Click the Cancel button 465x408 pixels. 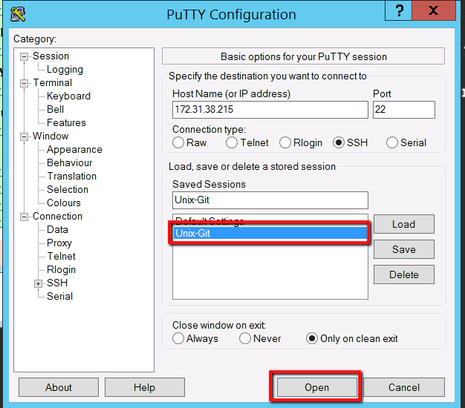tap(404, 387)
